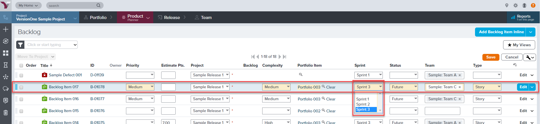
Task: Click the plus icon in left sidebar
Action: (6, 29)
